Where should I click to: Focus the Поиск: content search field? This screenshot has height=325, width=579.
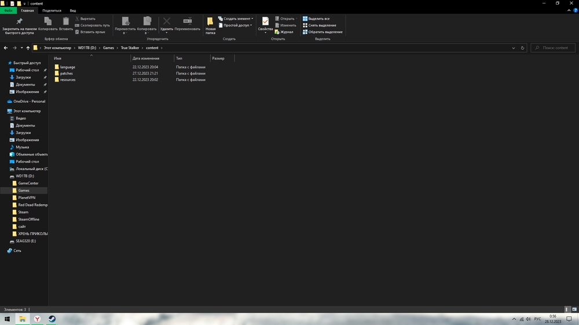(553, 47)
